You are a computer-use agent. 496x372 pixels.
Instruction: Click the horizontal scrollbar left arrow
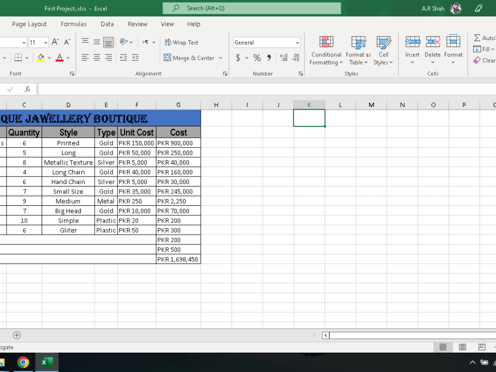[325, 335]
